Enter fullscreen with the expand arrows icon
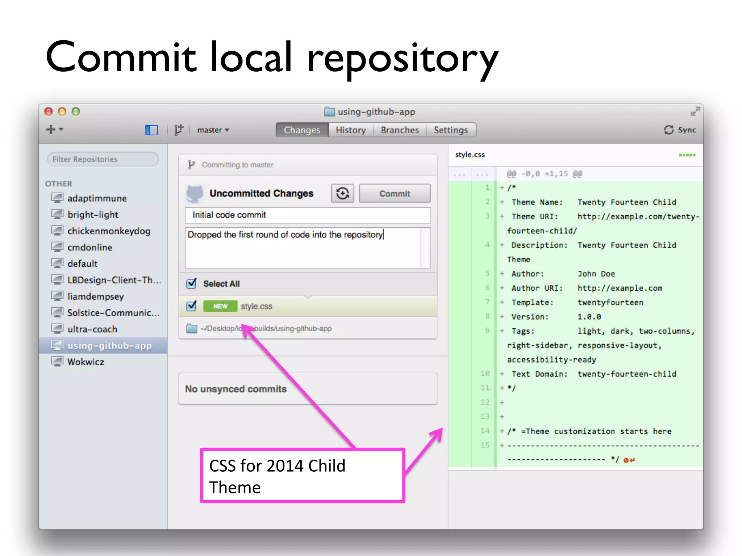 (x=695, y=111)
